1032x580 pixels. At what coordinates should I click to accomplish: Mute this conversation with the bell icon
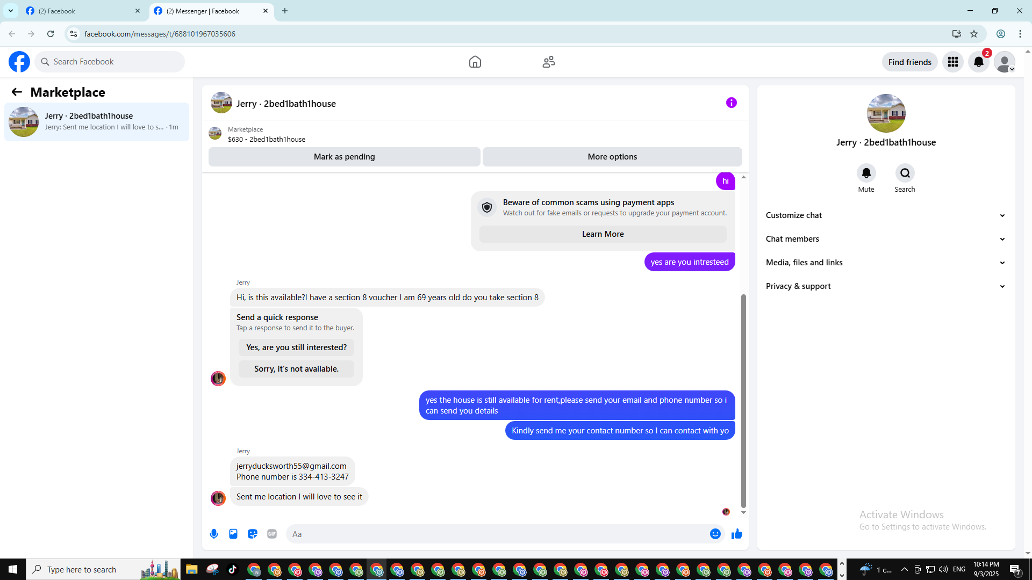866,173
